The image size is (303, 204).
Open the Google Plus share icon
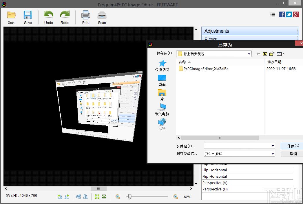tap(296, 14)
